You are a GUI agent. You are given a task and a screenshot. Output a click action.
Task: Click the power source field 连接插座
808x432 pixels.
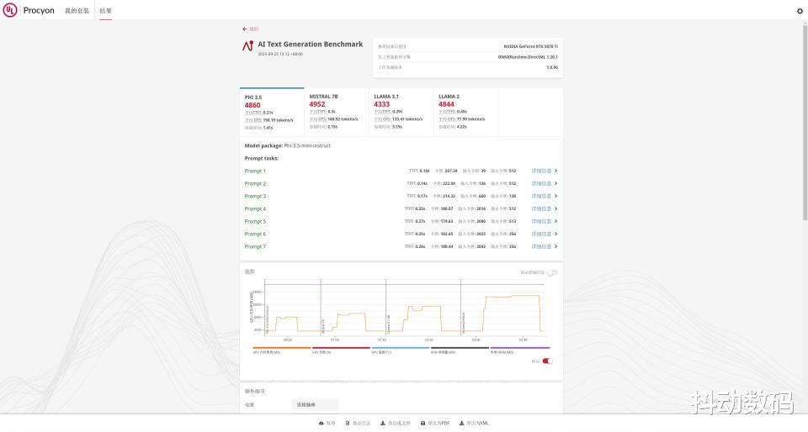click(315, 405)
